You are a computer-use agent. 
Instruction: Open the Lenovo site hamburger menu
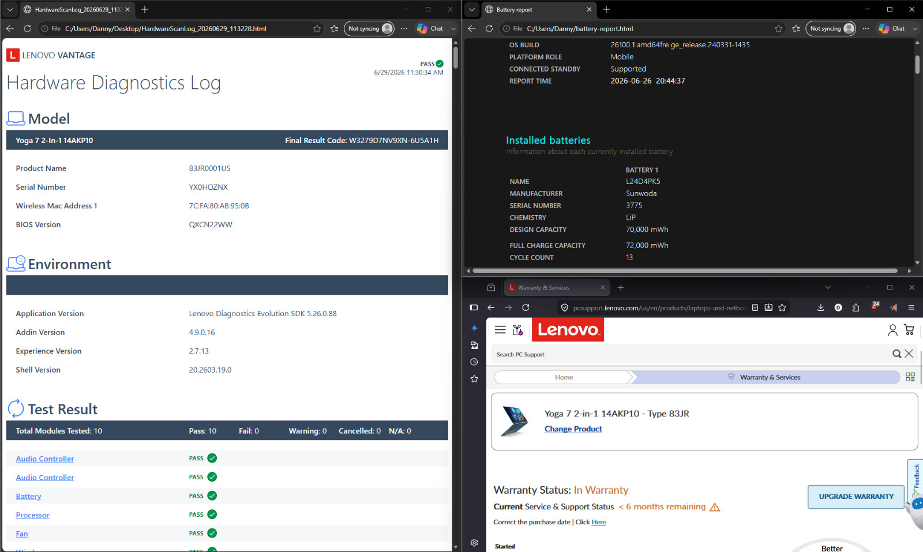pyautogui.click(x=500, y=329)
